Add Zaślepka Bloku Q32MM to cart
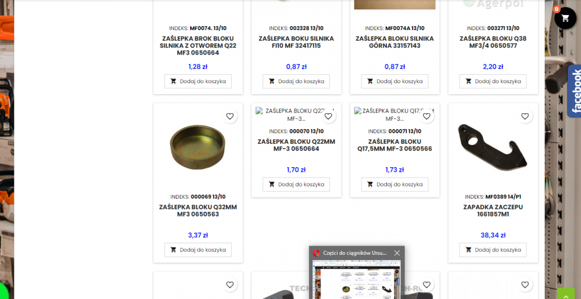 coord(198,250)
